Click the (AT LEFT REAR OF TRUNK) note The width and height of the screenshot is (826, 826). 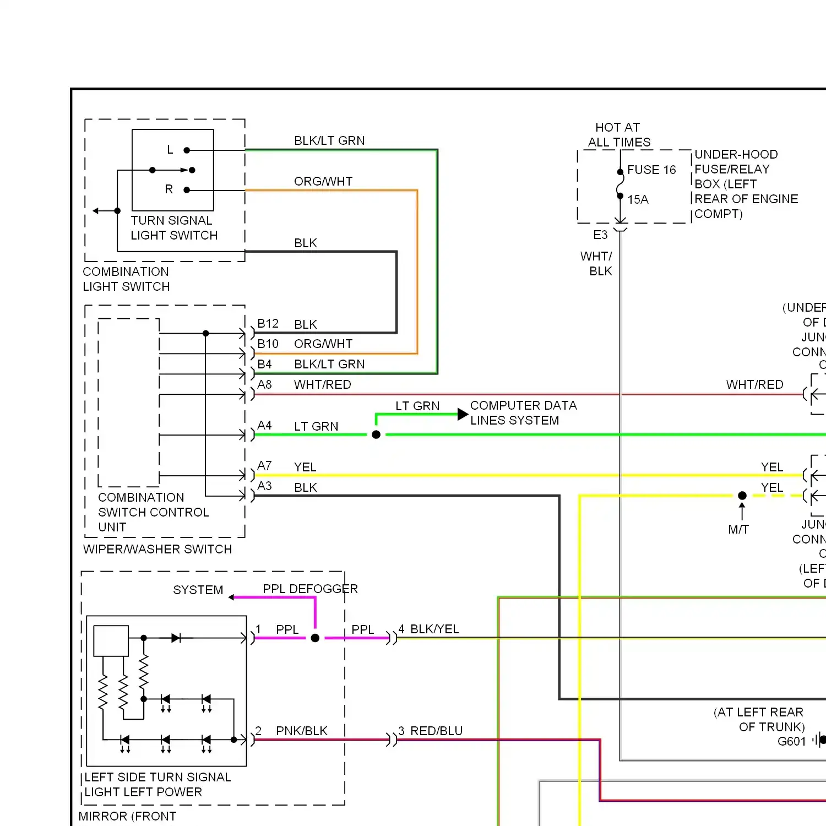click(x=759, y=719)
